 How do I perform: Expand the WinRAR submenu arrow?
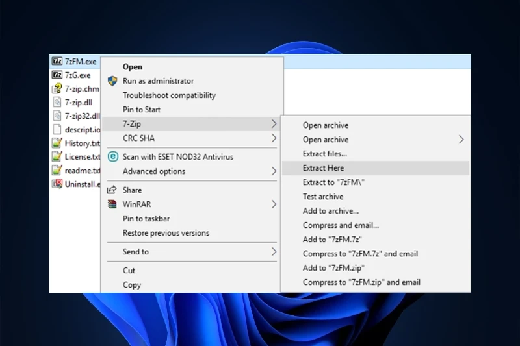point(274,204)
